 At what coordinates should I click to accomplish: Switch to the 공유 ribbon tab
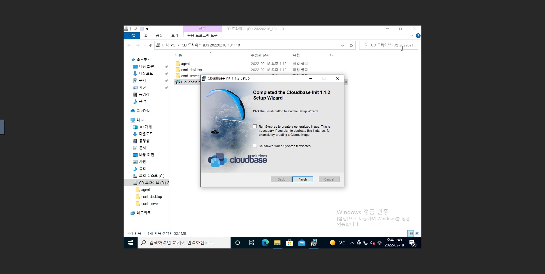(x=159, y=35)
